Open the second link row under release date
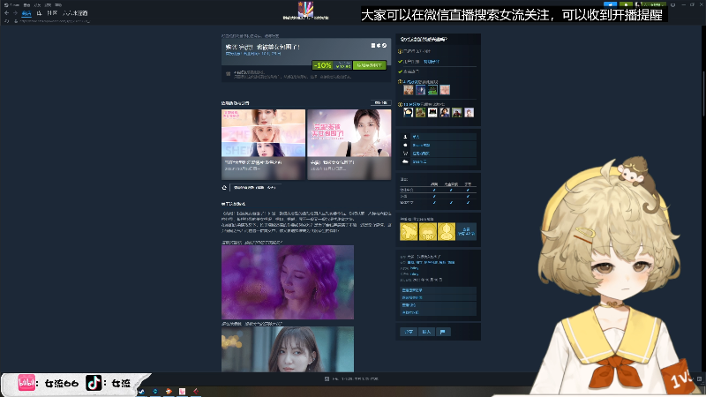 438,297
